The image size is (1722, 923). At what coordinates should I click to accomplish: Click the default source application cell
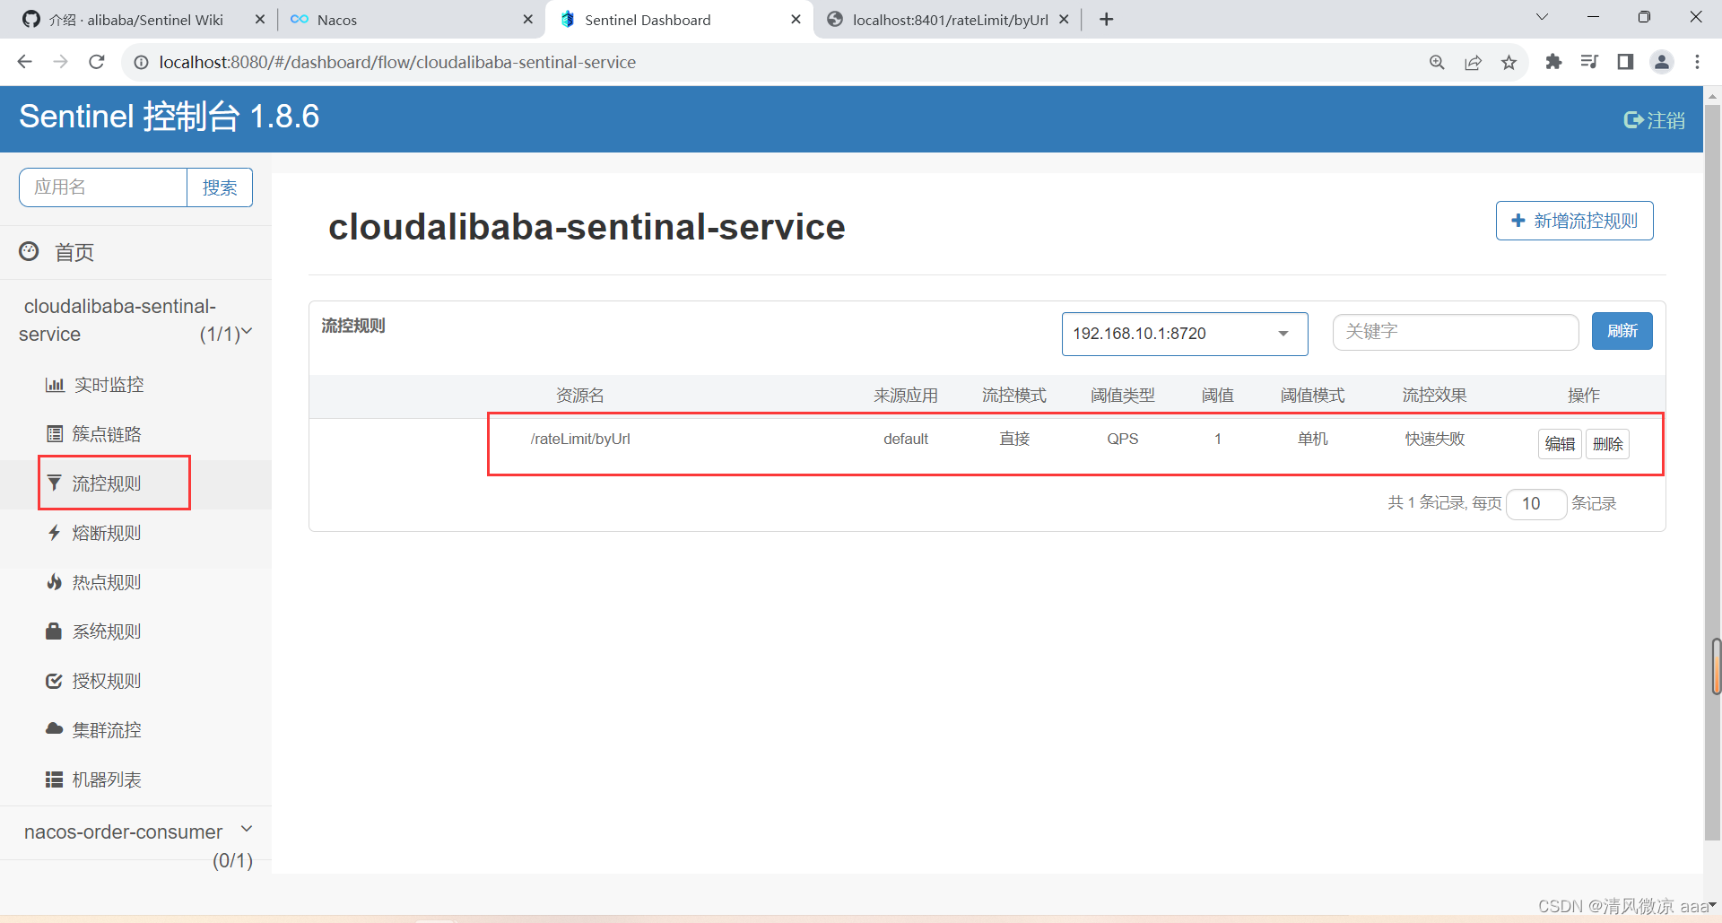click(x=906, y=439)
